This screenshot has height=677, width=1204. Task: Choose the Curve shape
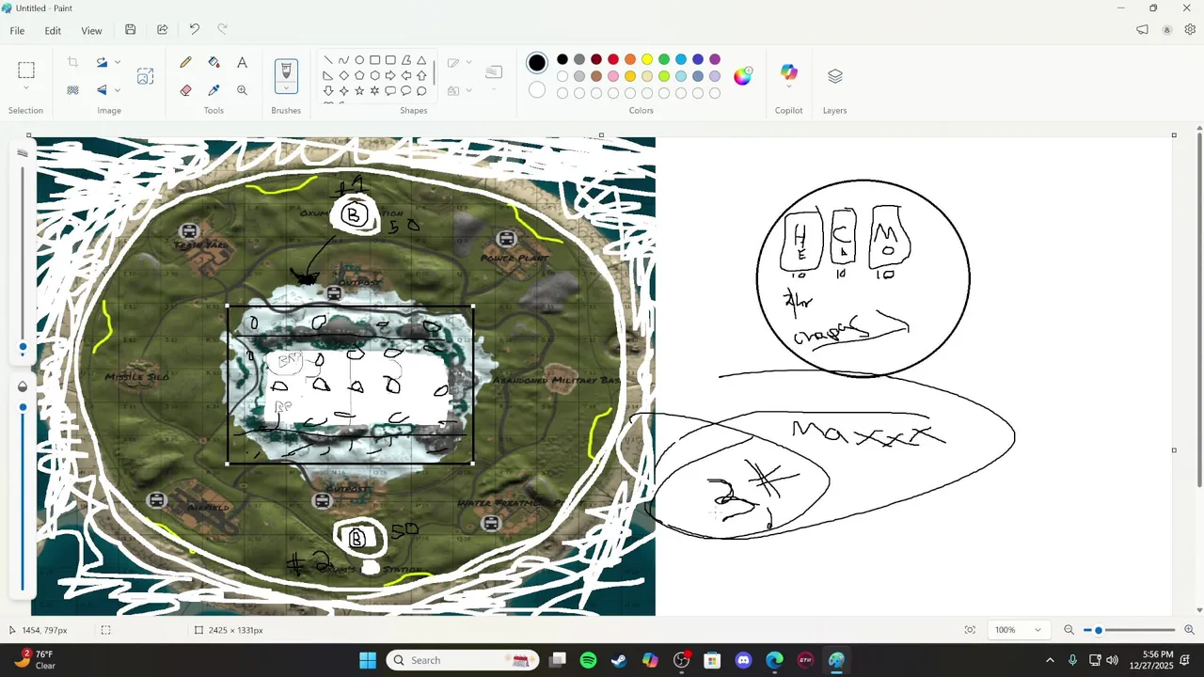[x=343, y=60]
